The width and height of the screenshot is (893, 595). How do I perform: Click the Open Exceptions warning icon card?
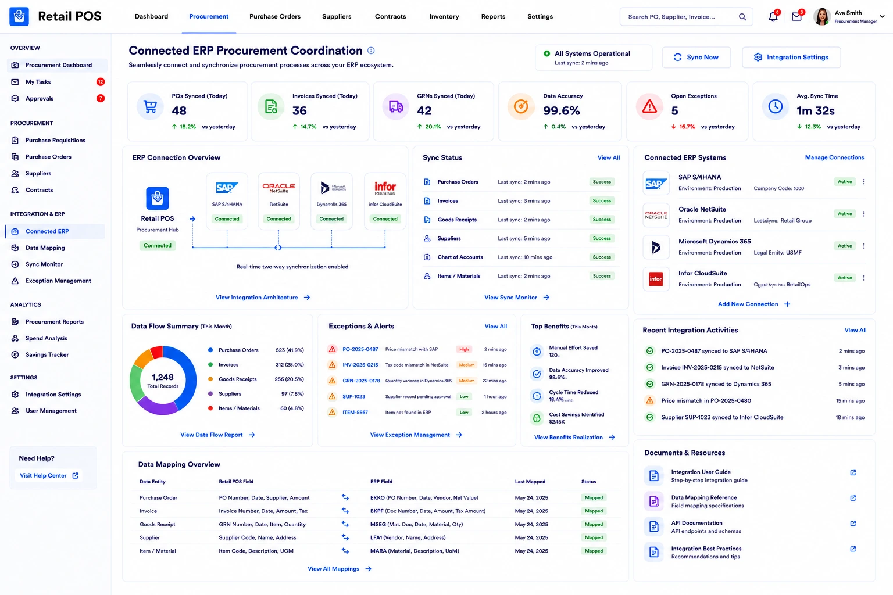tap(649, 107)
